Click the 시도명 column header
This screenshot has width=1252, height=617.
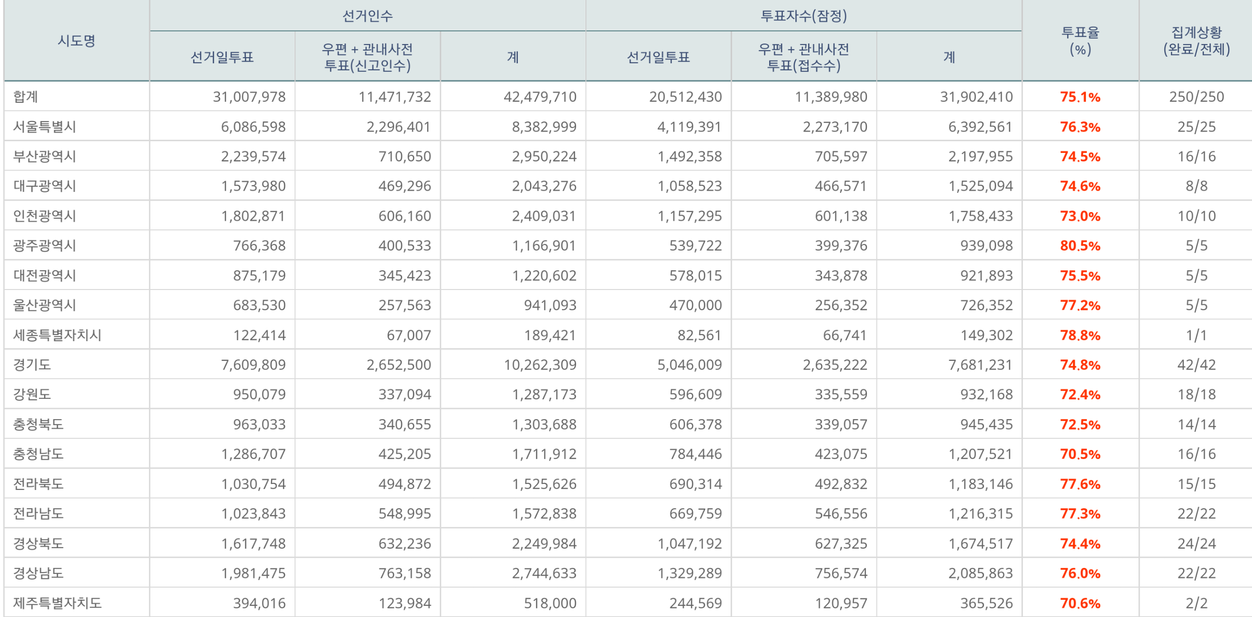point(77,40)
